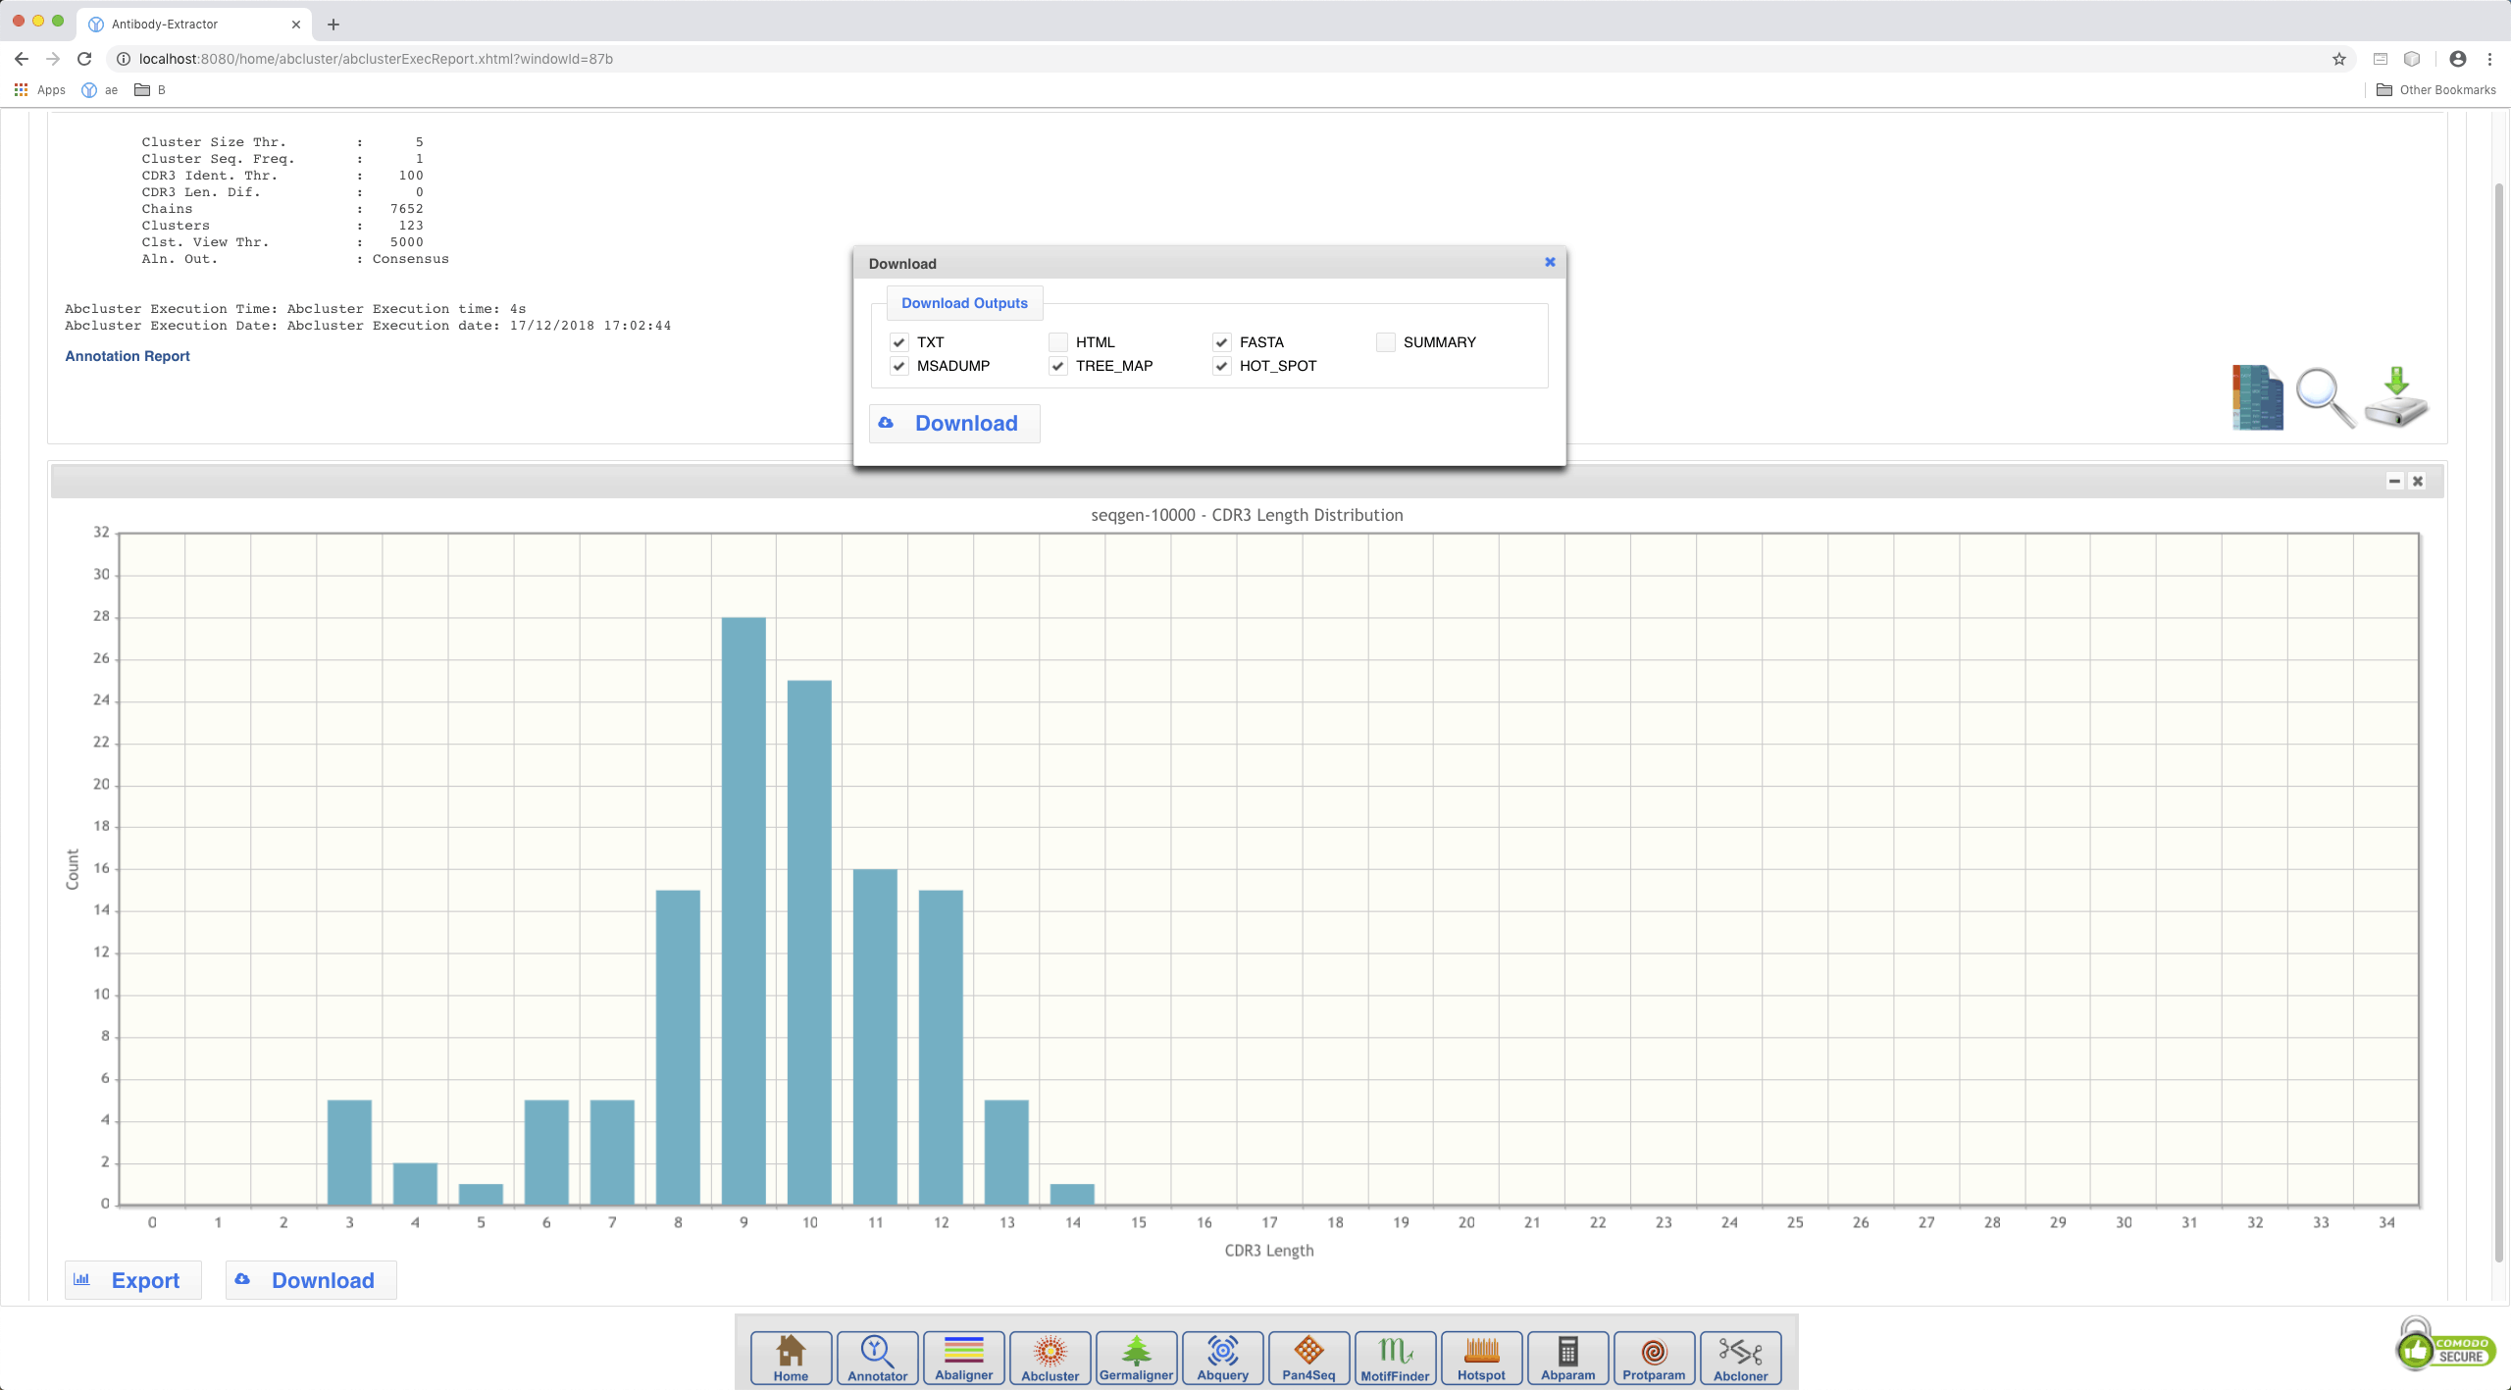Image resolution: width=2511 pixels, height=1390 pixels.
Task: Open Other Bookmarks folder
Action: [x=2436, y=89]
